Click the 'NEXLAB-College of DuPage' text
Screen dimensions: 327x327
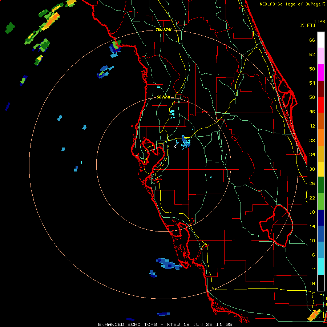pyautogui.click(x=291, y=4)
